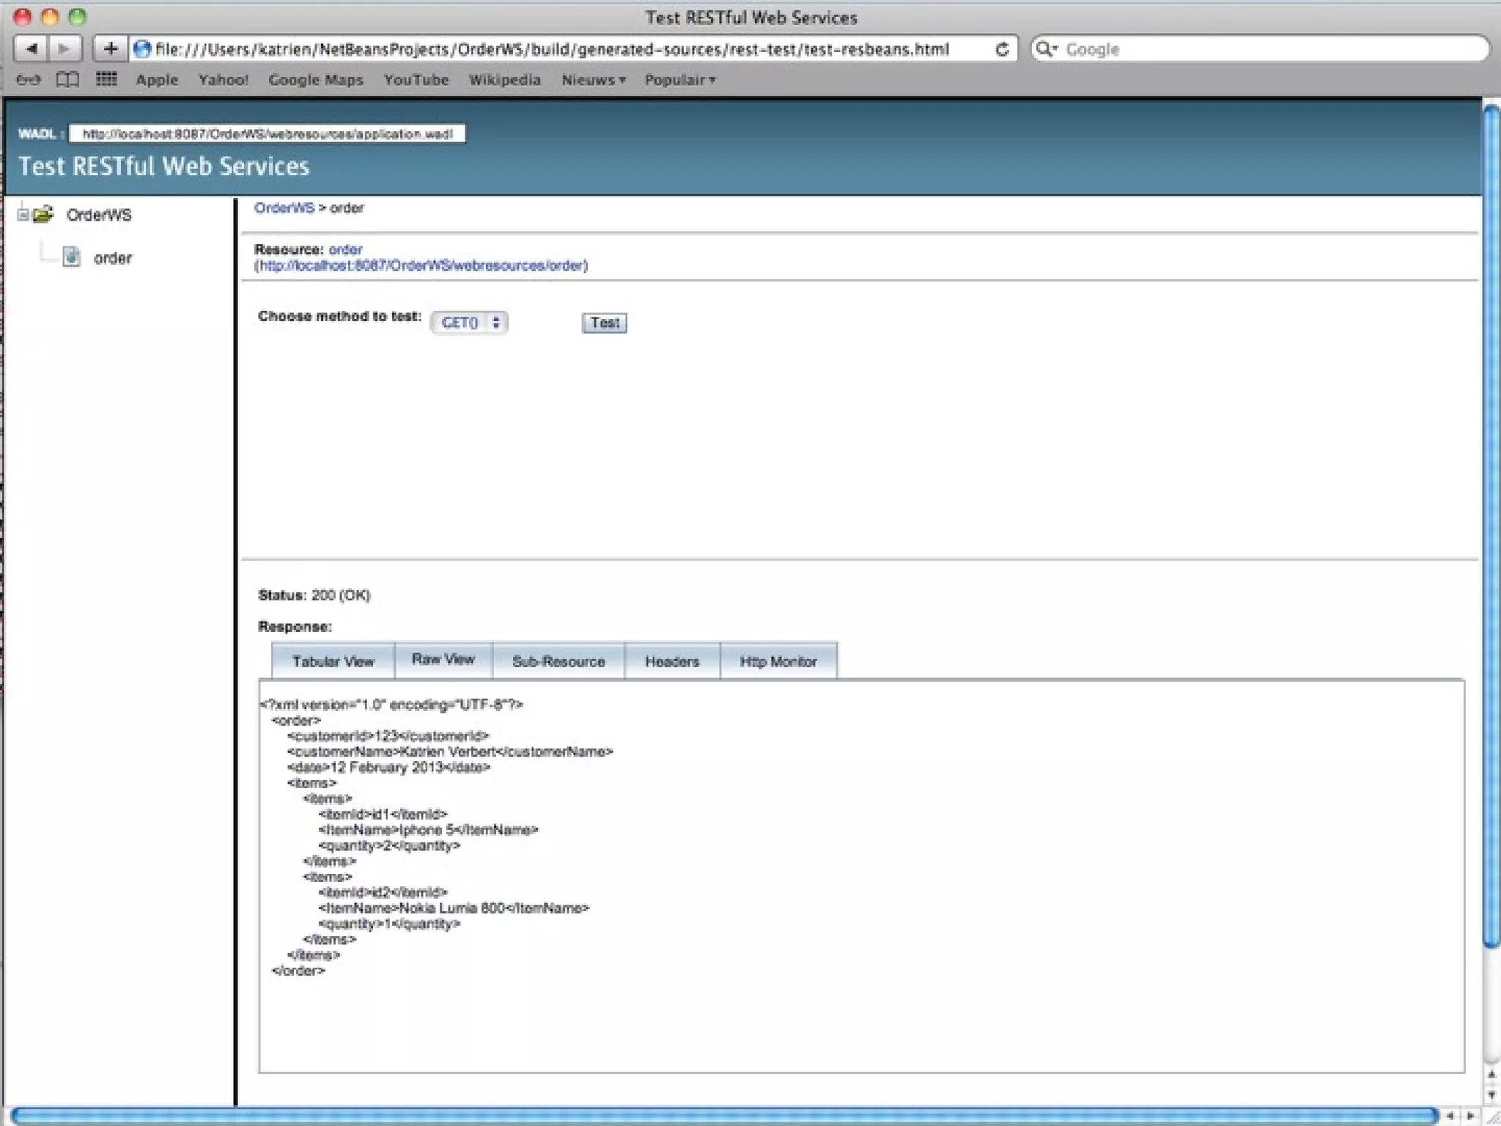Follow the order resource URL link

pos(421,265)
